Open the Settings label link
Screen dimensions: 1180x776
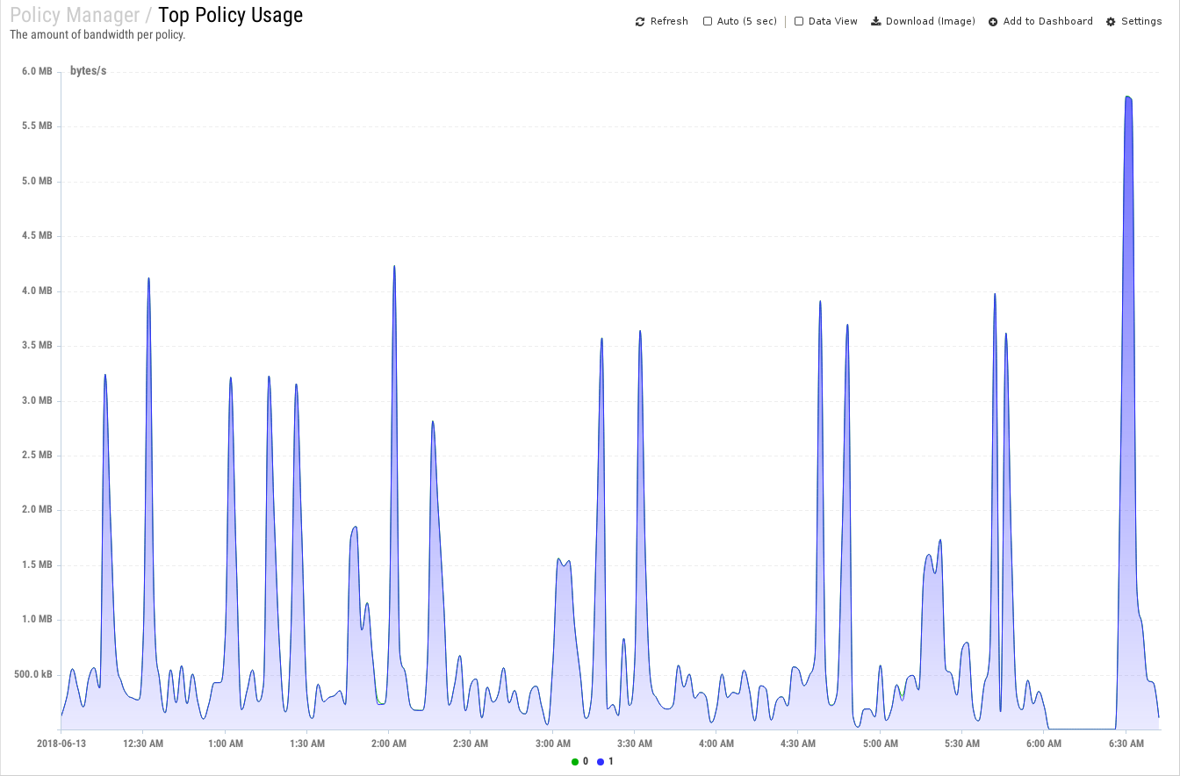click(1141, 21)
